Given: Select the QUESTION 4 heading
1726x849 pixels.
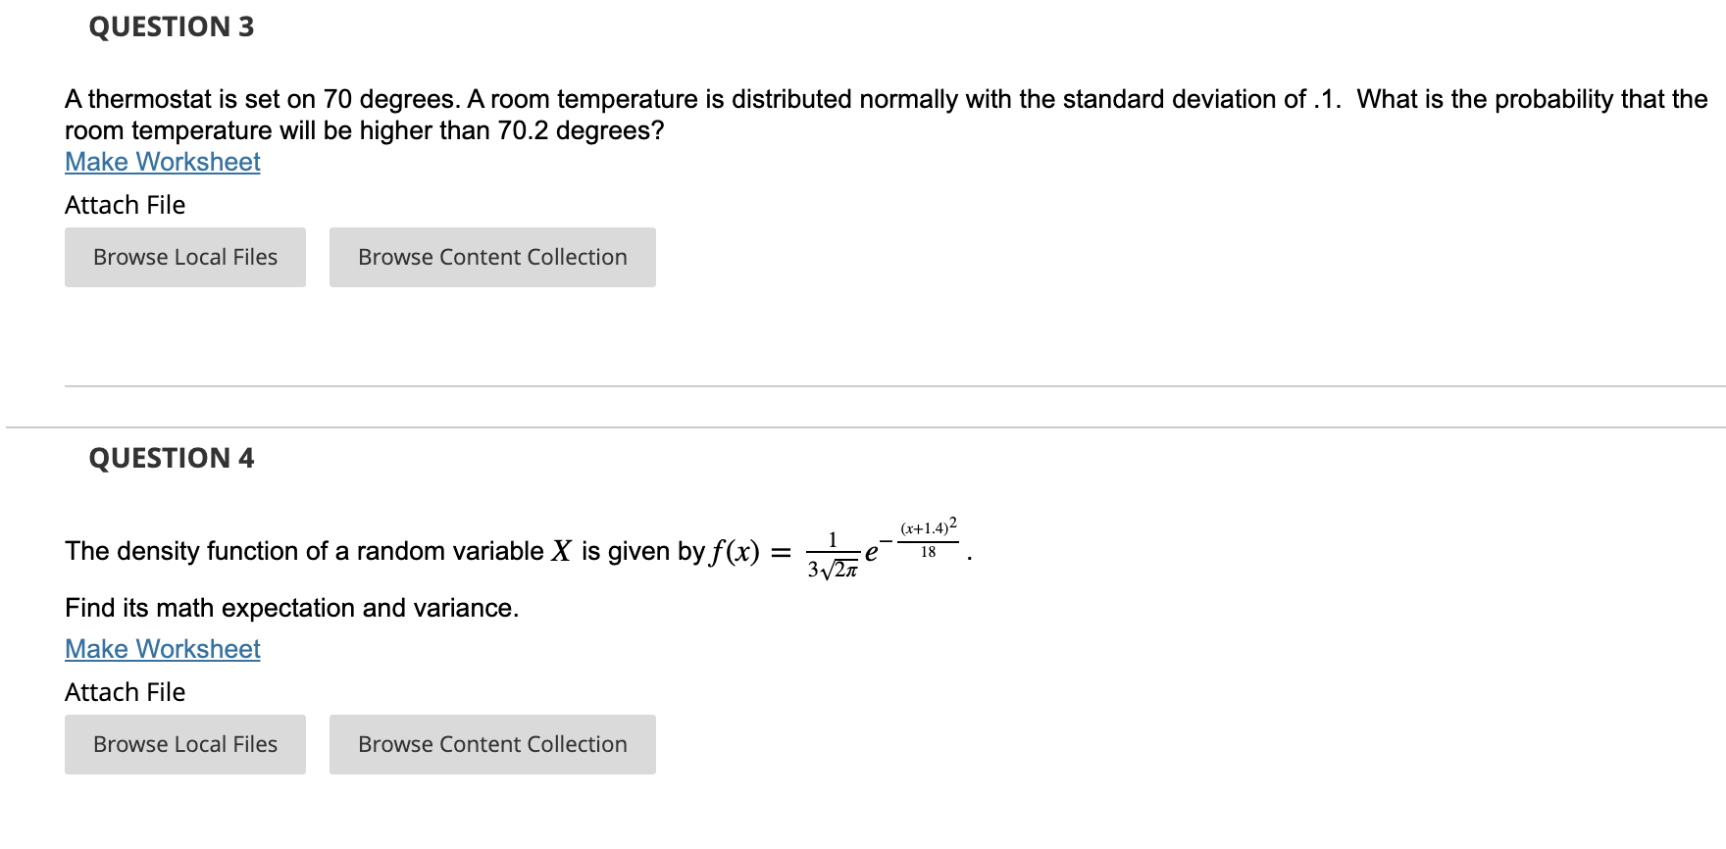Looking at the screenshot, I should click(171, 457).
